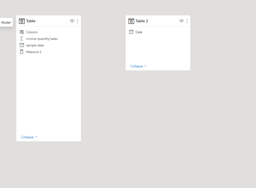Image resolution: width=256 pixels, height=188 pixels.
Task: Click the calculated column icon beside Column
Action: point(22,32)
